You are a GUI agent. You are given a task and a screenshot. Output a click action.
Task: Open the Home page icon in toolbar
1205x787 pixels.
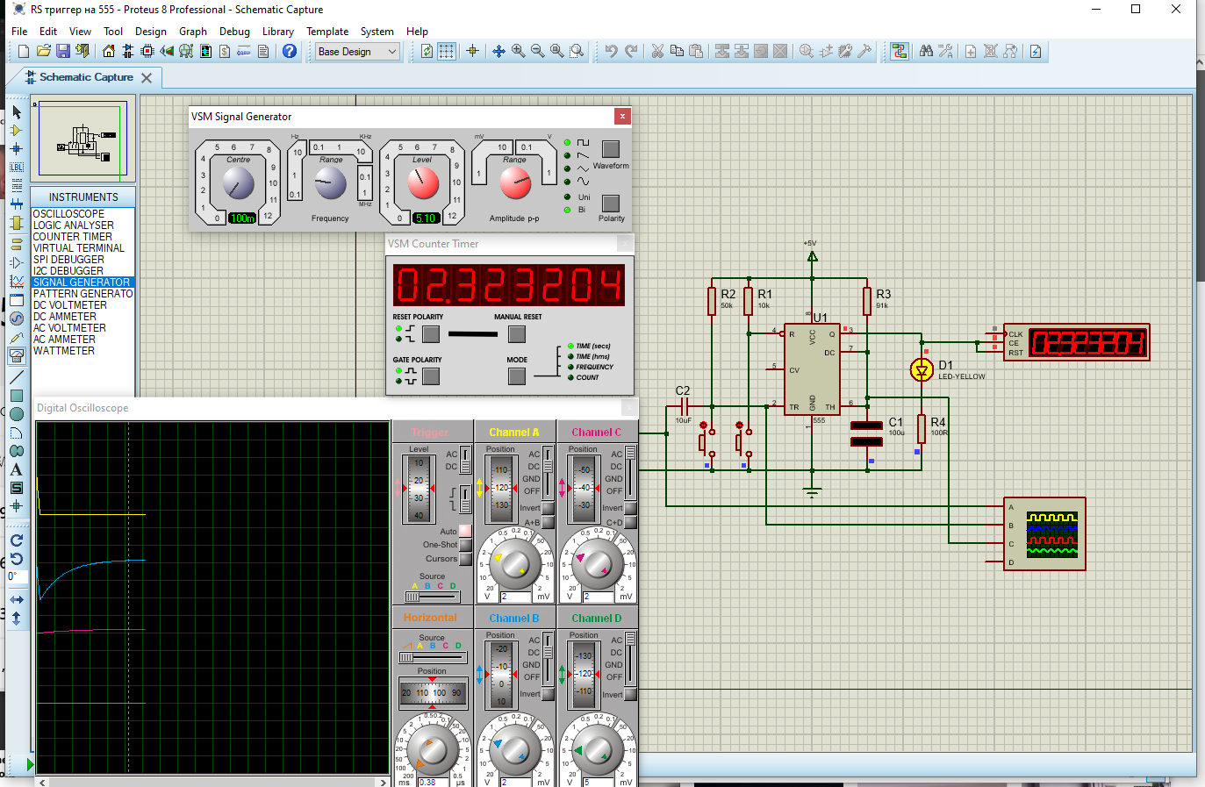109,52
